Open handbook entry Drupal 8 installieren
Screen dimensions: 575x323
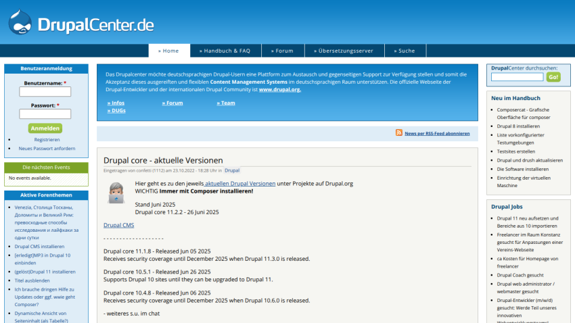point(518,126)
